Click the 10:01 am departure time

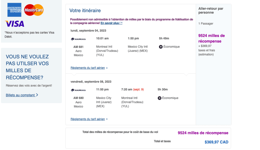pos(103,38)
